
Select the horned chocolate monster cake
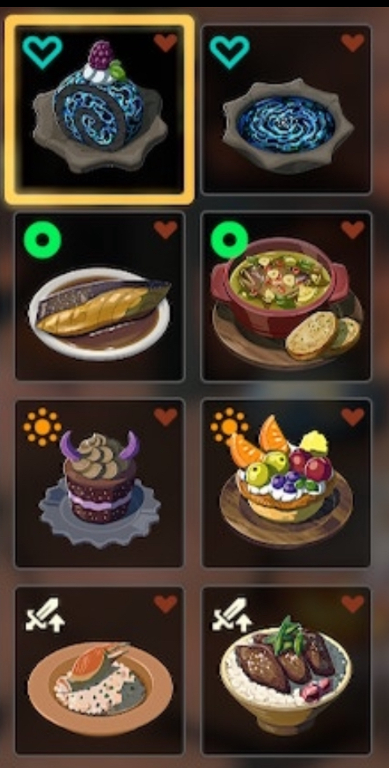click(x=99, y=483)
